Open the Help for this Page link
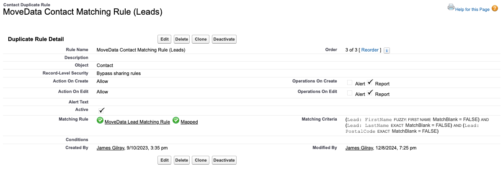 (472, 9)
